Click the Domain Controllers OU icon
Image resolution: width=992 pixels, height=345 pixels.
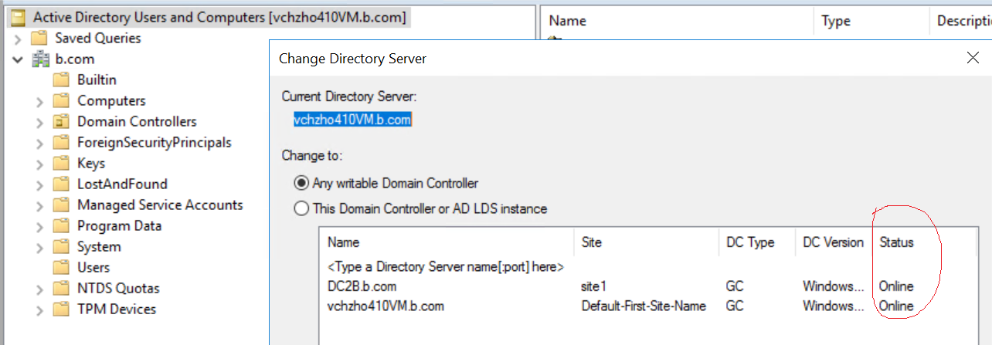[62, 121]
